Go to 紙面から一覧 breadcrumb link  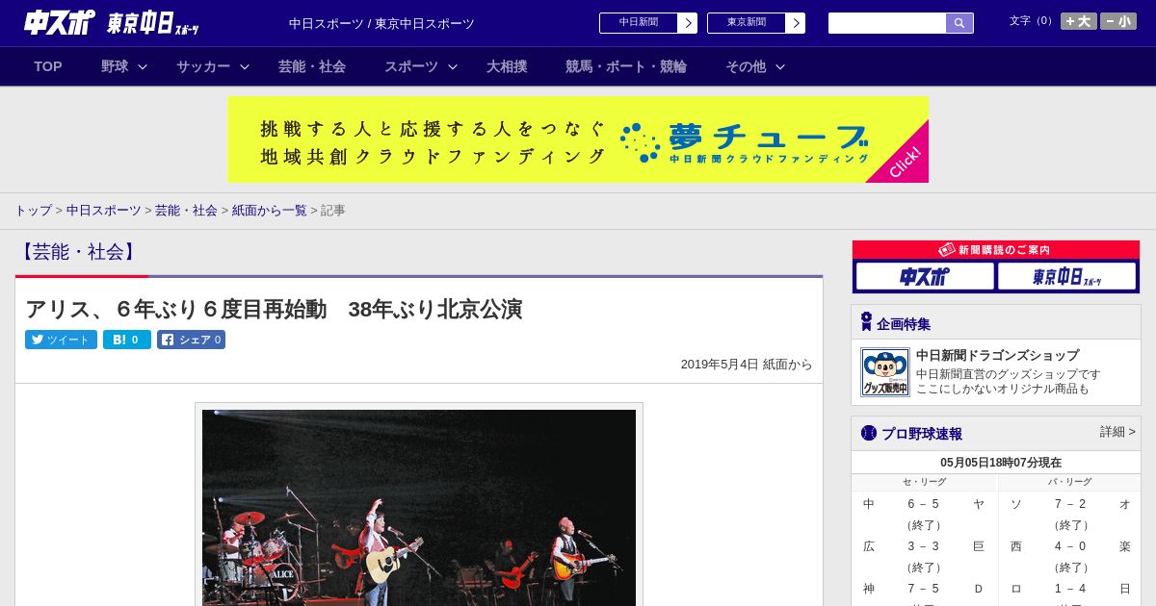[x=270, y=210]
